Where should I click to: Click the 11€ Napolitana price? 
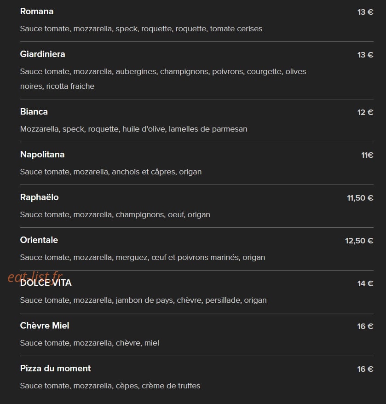[x=367, y=155]
